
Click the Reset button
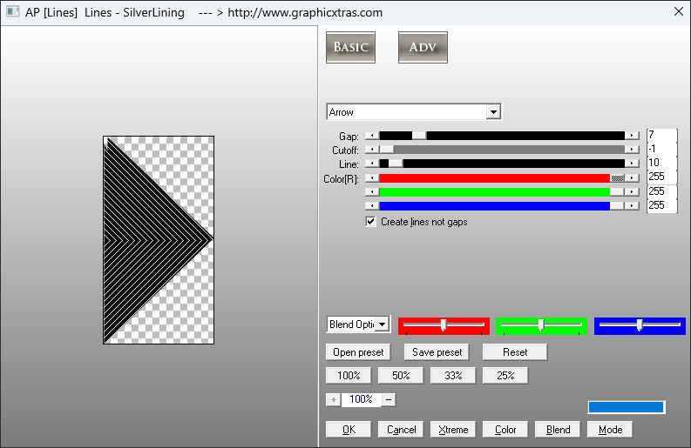click(x=515, y=352)
